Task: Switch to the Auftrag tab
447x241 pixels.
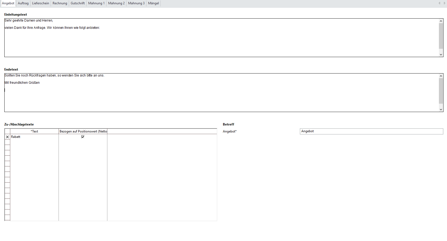Action: [23, 3]
